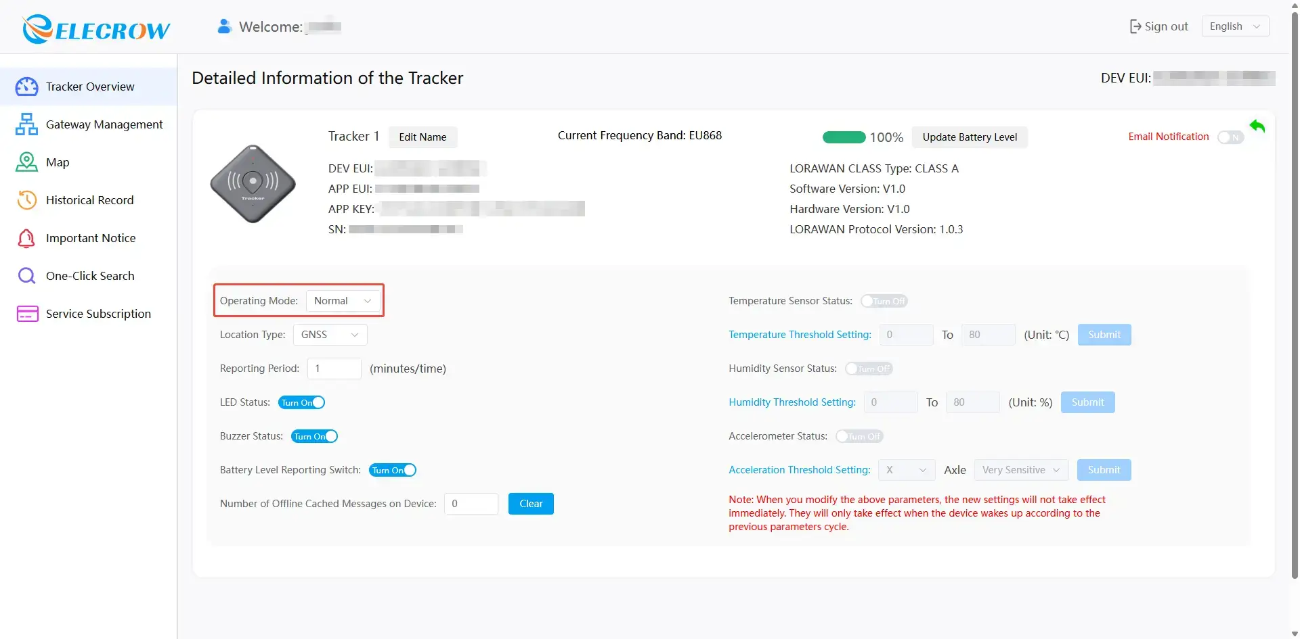Click the green back arrow icon
Viewport: 1300px width, 639px height.
pos(1257,126)
